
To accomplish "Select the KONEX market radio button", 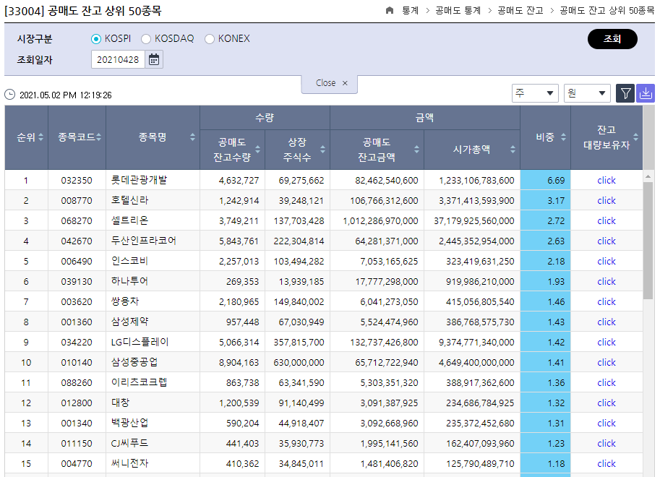I will pos(209,39).
